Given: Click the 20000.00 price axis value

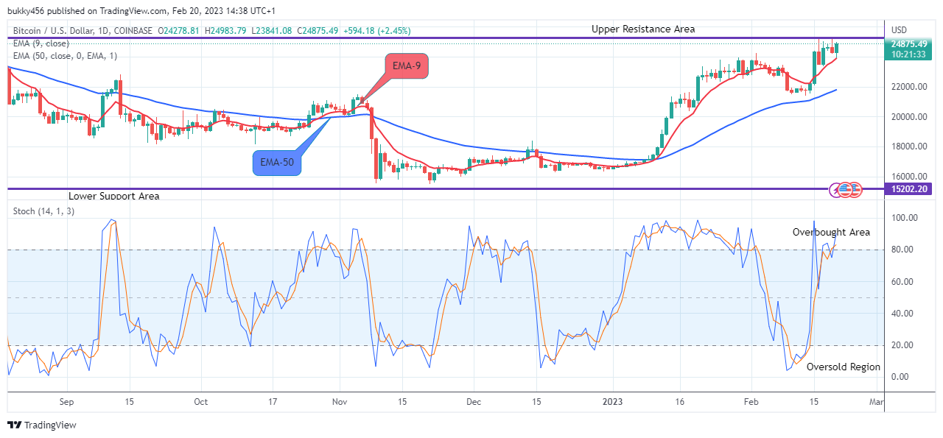Looking at the screenshot, I should (909, 117).
